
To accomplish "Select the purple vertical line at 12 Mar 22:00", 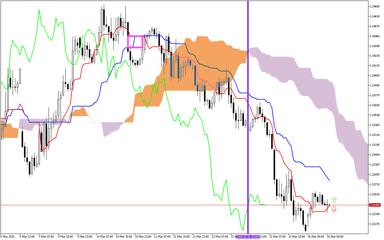I will 248,120.
